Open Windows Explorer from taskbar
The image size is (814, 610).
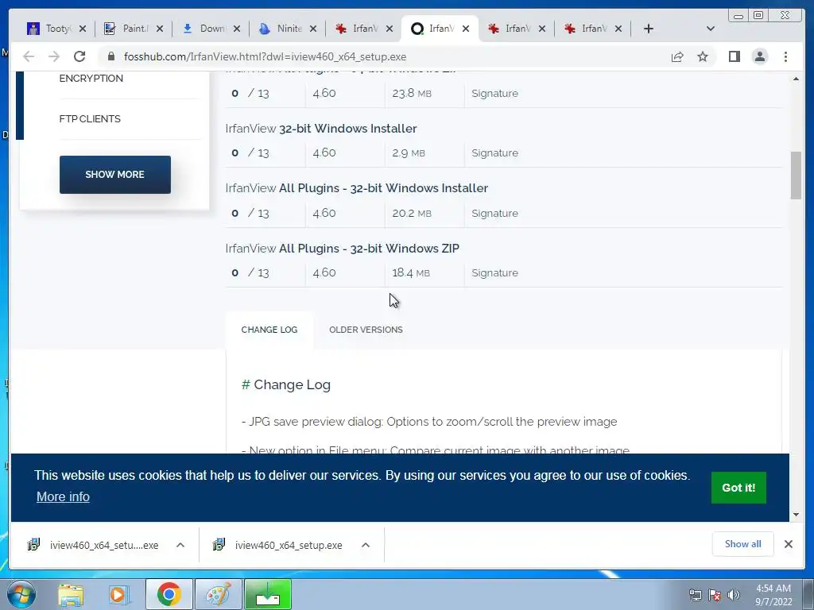click(x=71, y=595)
